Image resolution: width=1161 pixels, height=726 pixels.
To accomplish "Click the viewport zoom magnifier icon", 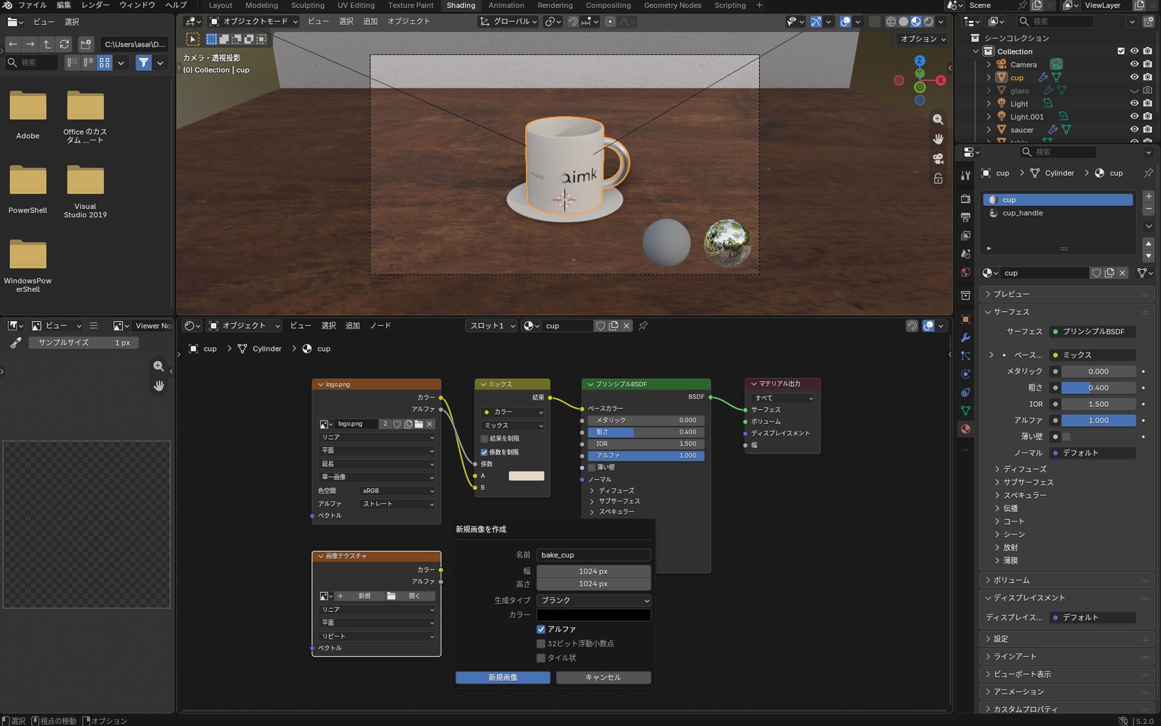I will click(x=938, y=119).
